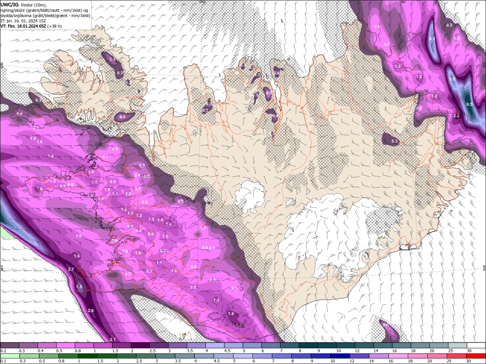The image size is (486, 364).
Task: Click the 'slydda/snjókoma' legend description line
Action: click(x=45, y=16)
